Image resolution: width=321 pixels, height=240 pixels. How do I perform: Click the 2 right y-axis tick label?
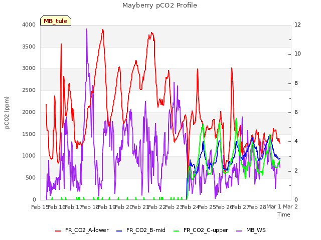296,171
